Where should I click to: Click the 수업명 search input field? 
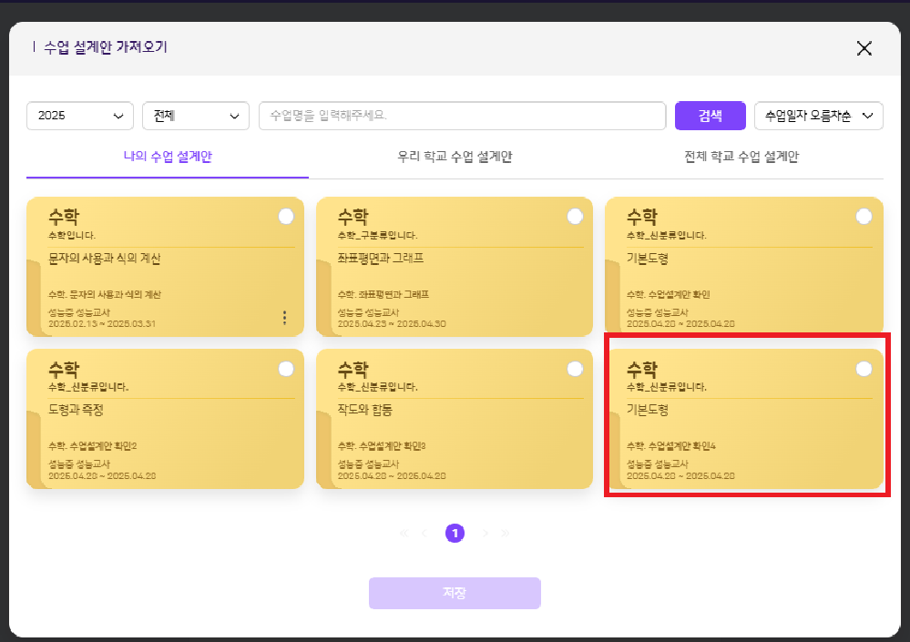point(462,116)
